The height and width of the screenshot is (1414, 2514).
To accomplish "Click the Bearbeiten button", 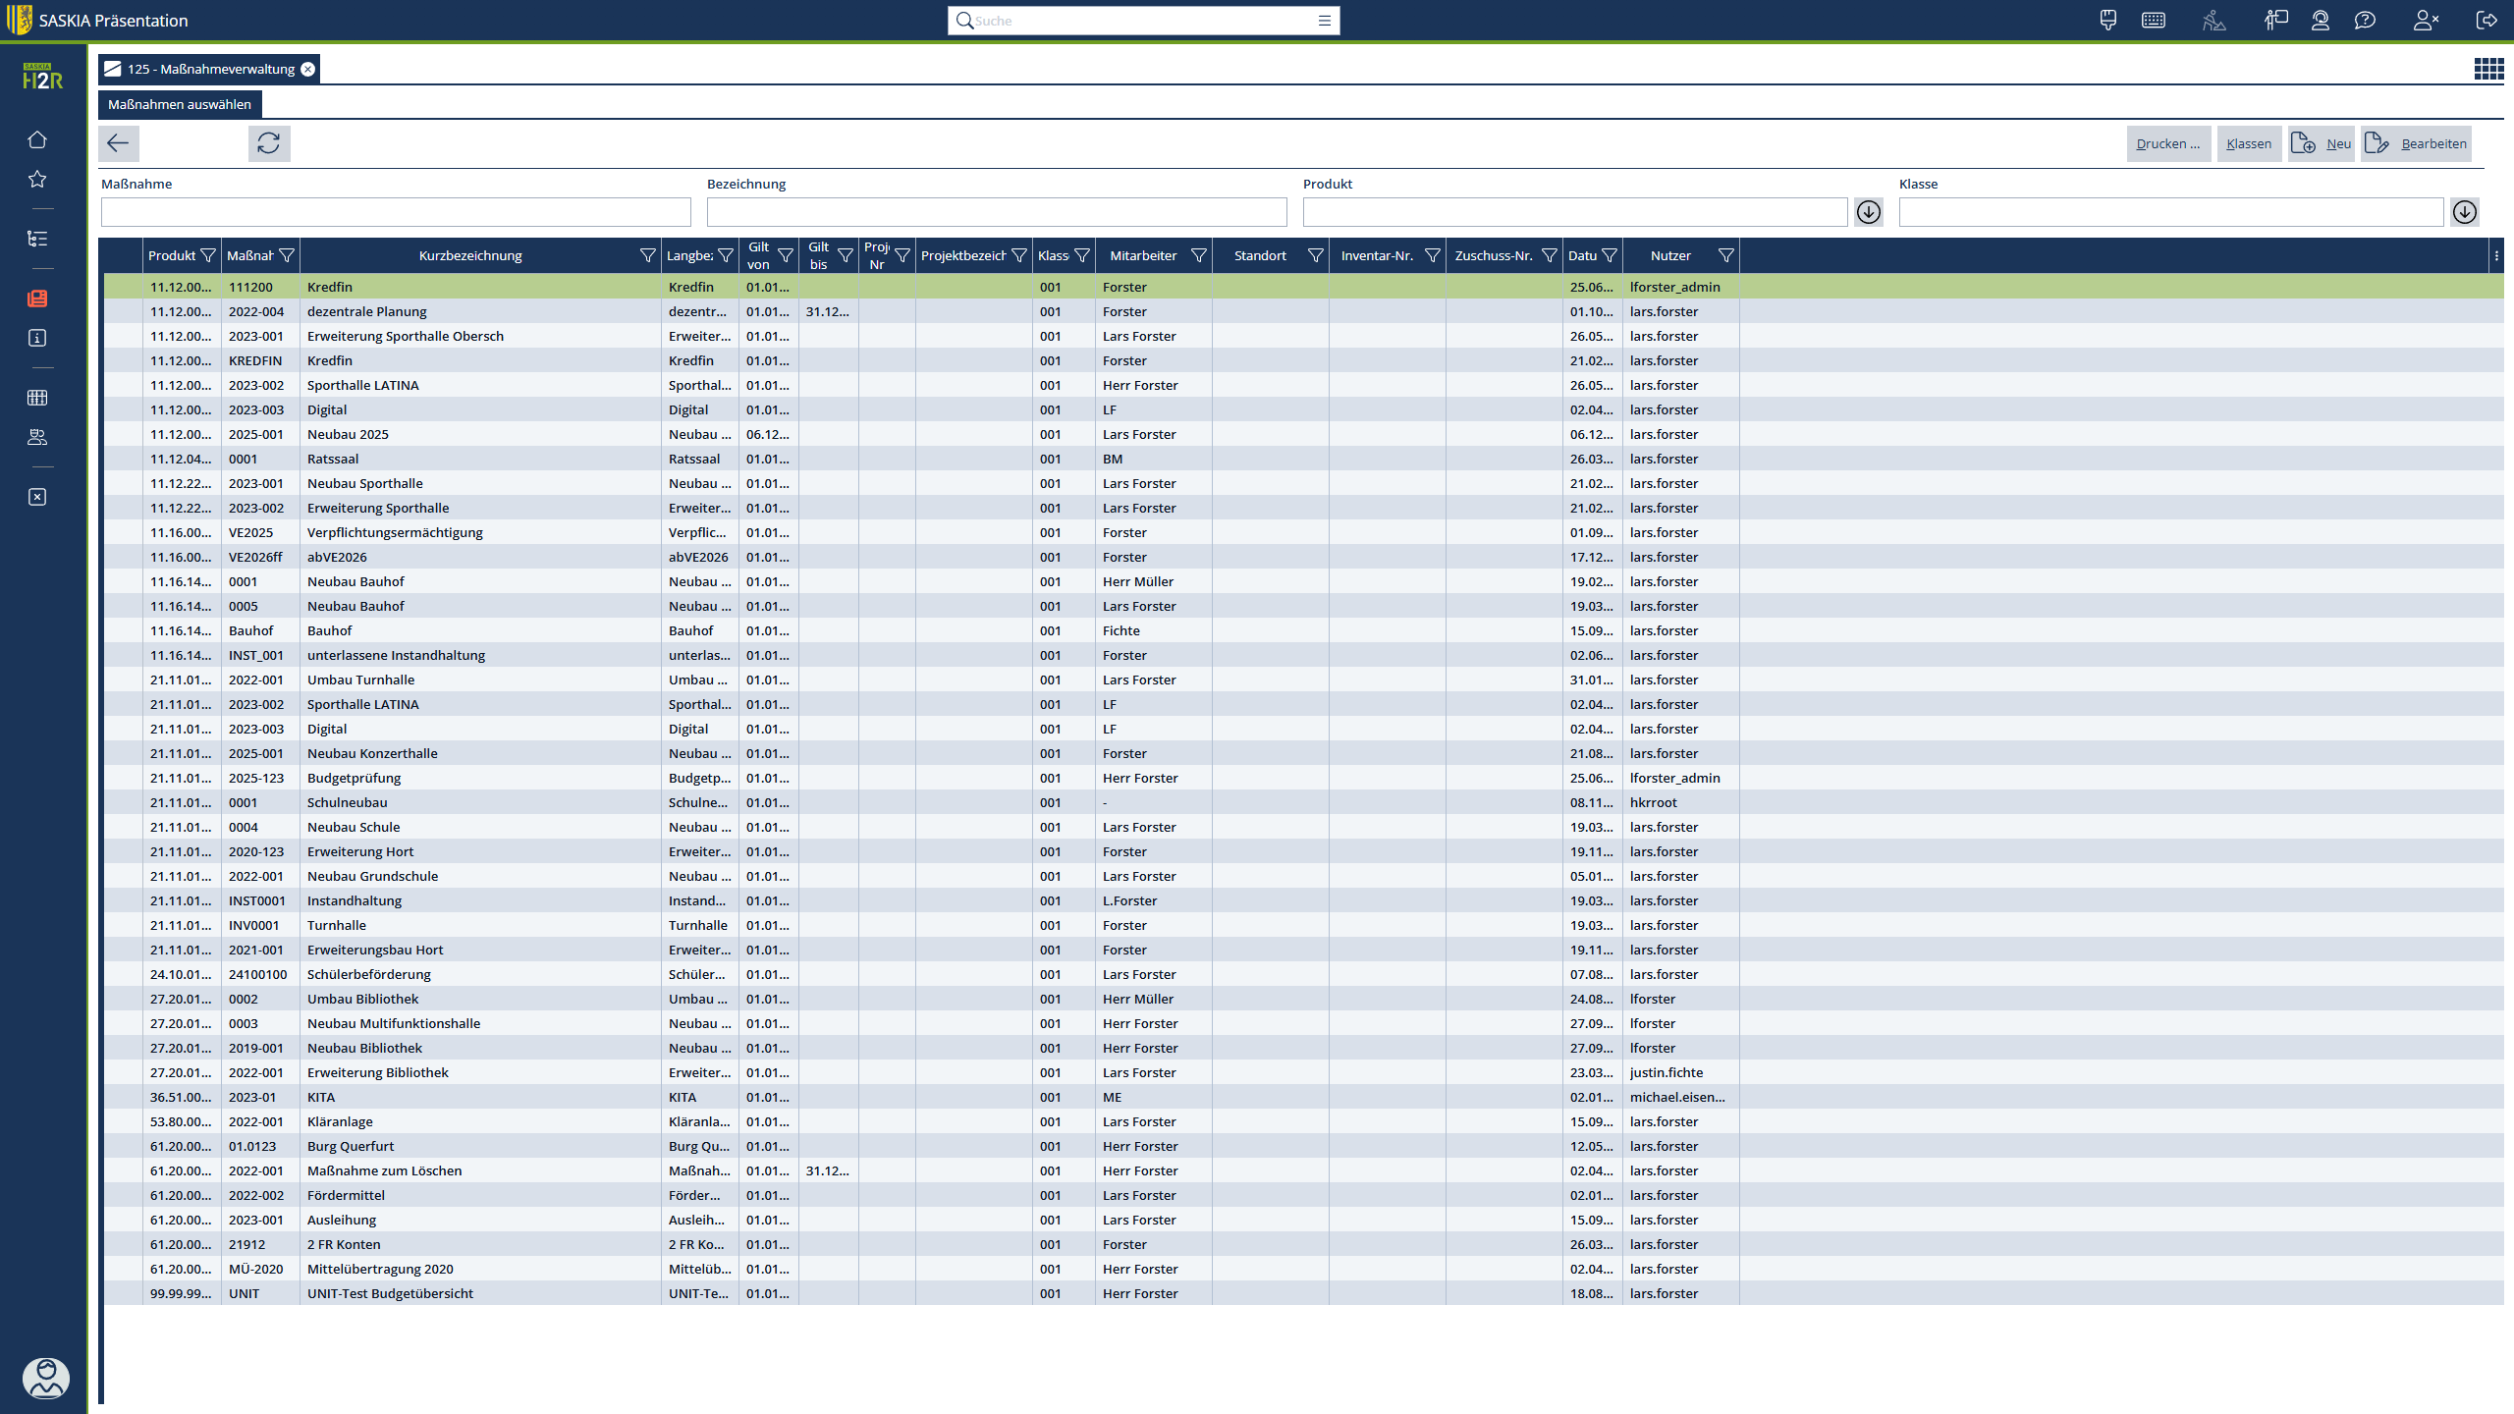I will pos(2417,143).
